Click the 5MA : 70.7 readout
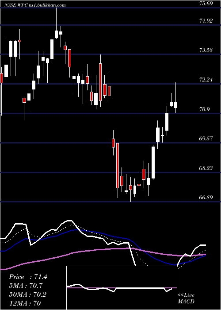 click(x=26, y=285)
